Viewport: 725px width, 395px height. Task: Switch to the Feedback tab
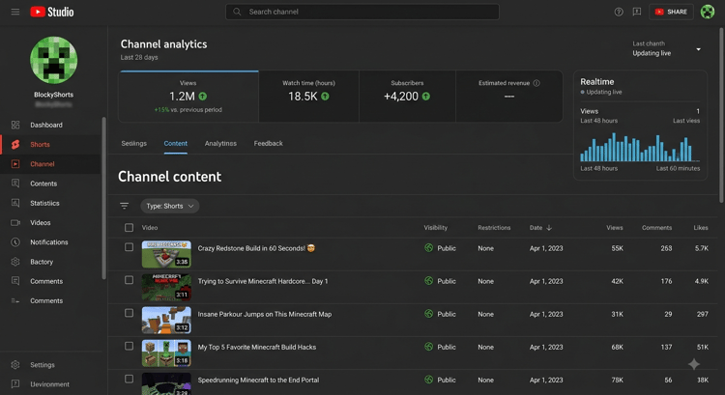(x=268, y=143)
